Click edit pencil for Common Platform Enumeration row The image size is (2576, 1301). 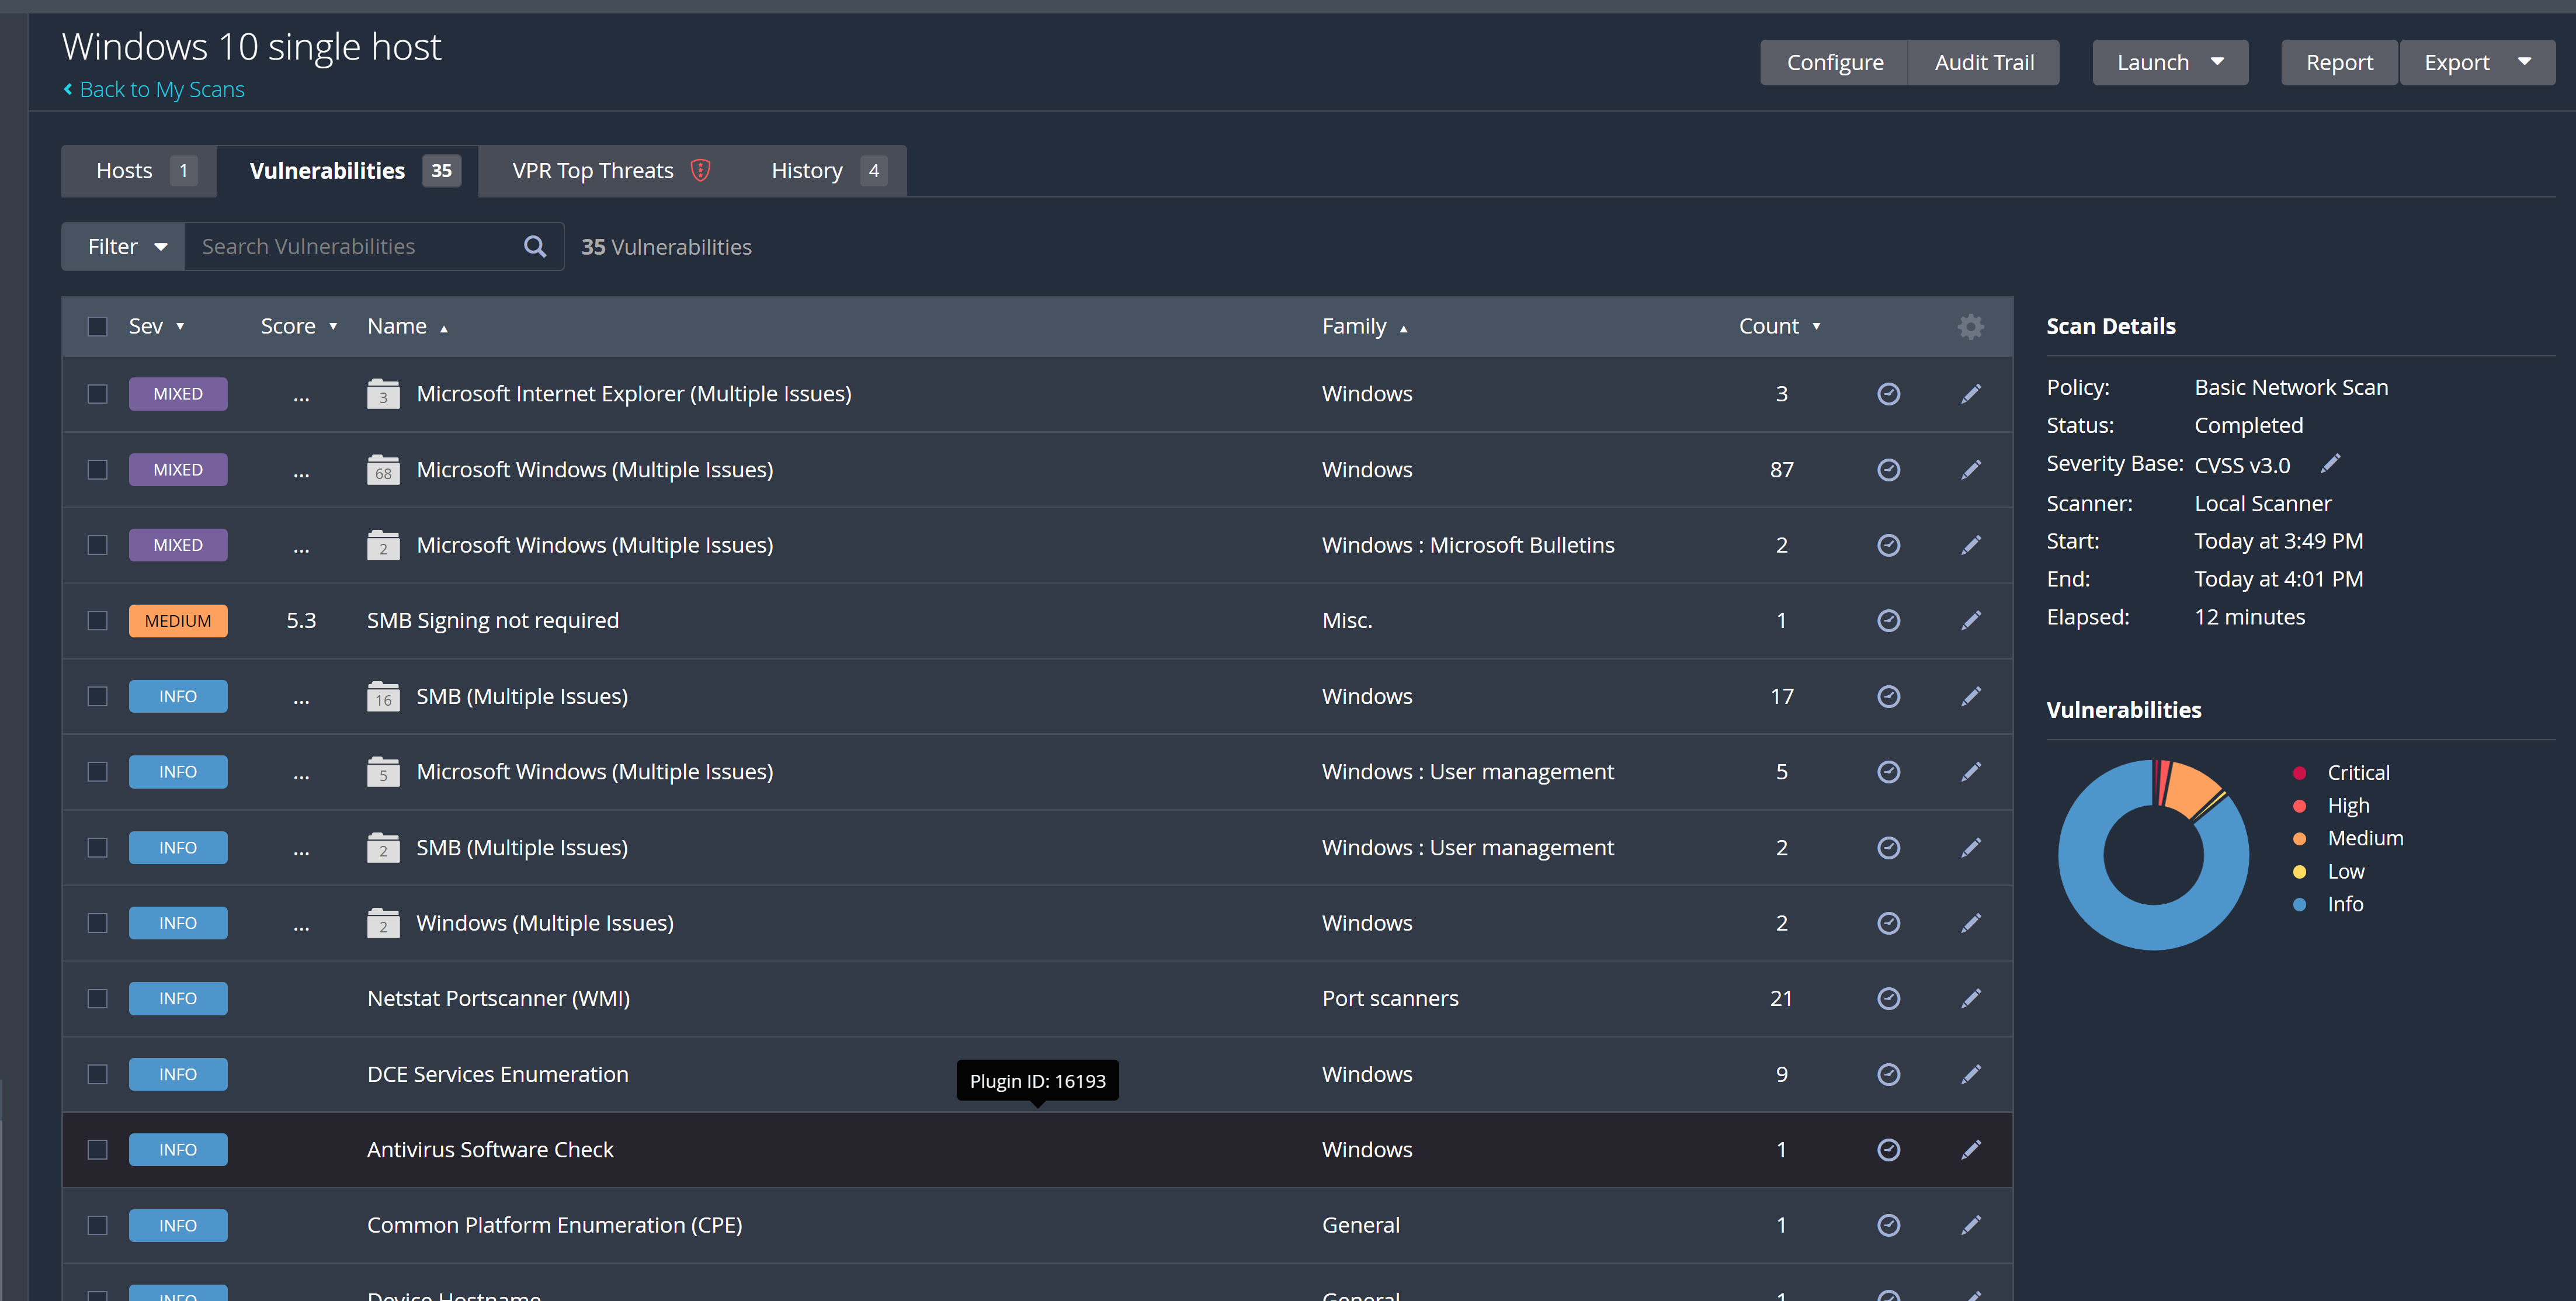pyautogui.click(x=1970, y=1225)
